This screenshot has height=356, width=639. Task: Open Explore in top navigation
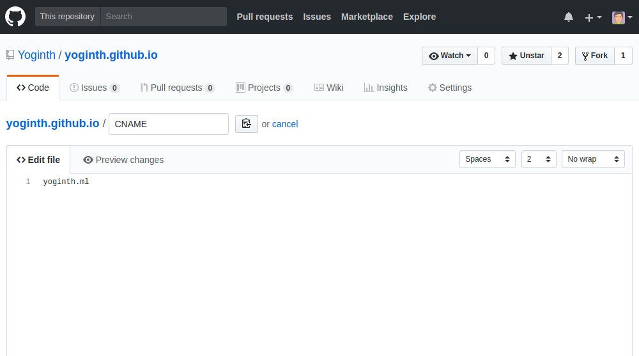click(x=419, y=17)
